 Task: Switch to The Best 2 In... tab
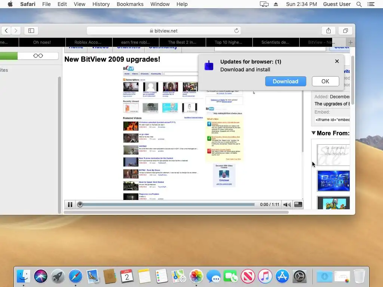(183, 42)
